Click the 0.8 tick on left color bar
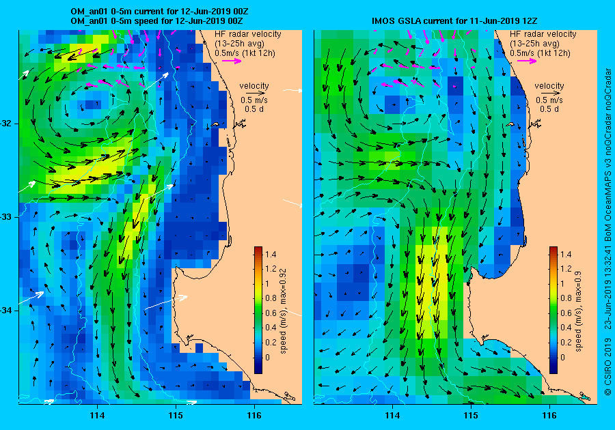Image resolution: width=615 pixels, height=430 pixels. point(270,298)
